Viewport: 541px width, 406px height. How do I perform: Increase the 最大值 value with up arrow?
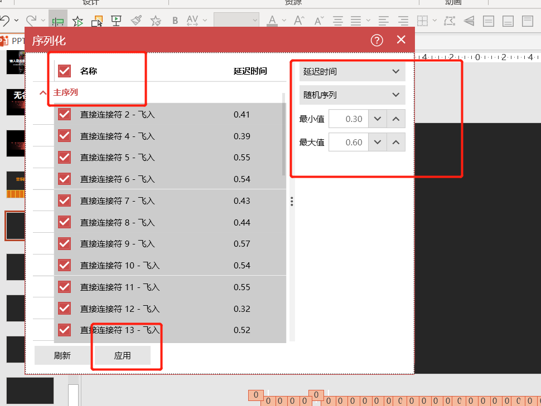pyautogui.click(x=396, y=142)
